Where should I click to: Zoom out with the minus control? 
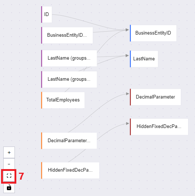[x=9, y=164]
